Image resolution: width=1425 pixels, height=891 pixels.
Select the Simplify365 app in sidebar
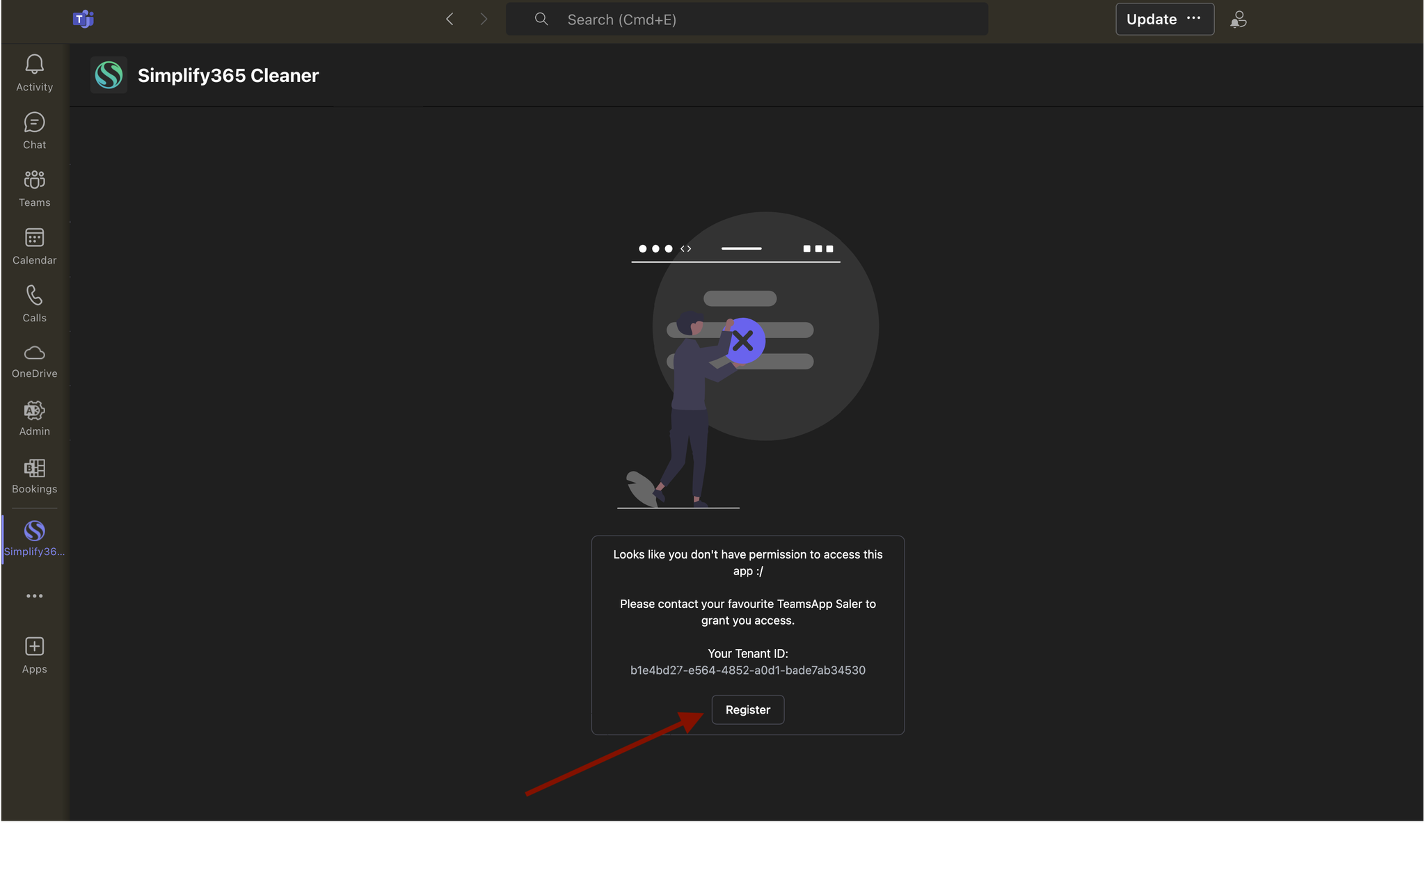tap(34, 539)
